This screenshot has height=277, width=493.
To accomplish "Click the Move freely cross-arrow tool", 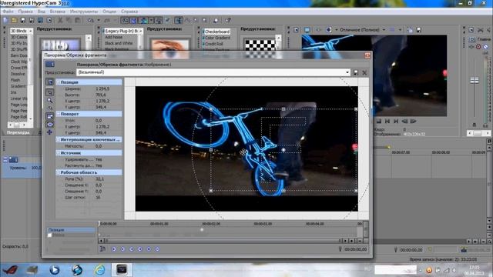I will point(49,132).
